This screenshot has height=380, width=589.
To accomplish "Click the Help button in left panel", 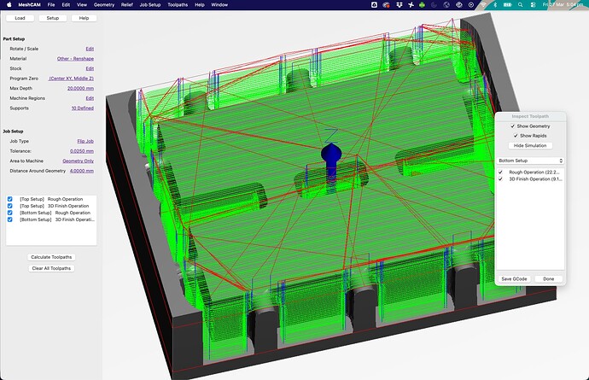I will click(84, 18).
